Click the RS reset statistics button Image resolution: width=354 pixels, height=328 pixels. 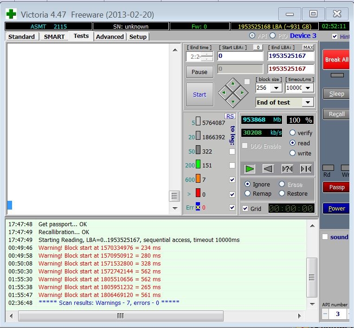click(x=230, y=116)
